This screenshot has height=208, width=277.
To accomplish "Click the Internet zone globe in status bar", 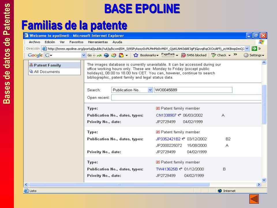I will point(220,191).
